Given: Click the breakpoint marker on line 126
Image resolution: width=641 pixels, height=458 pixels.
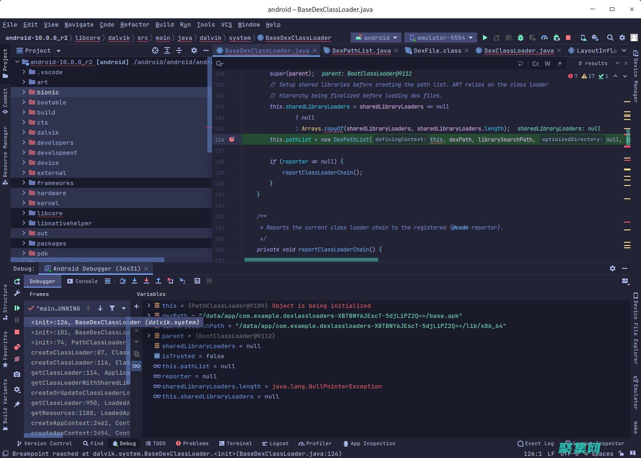Looking at the screenshot, I should click(232, 139).
